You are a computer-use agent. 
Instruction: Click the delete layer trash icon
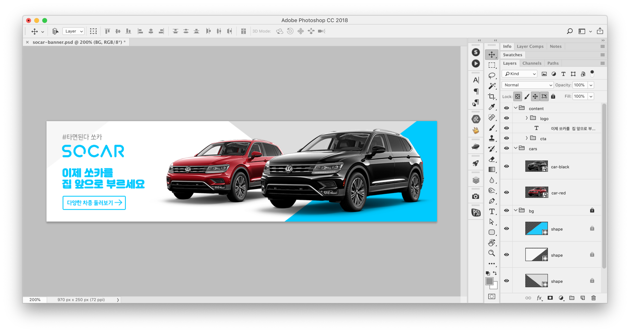[593, 298]
